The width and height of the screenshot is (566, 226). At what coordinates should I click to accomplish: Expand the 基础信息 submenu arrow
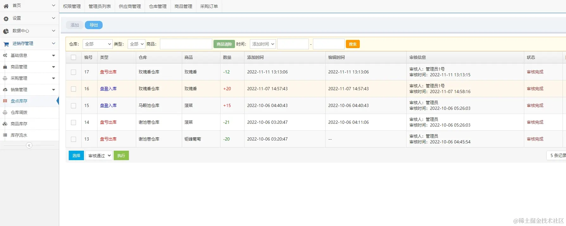pyautogui.click(x=54, y=56)
